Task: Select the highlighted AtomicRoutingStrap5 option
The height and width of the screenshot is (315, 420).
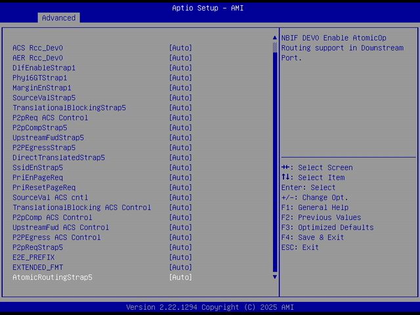Action: [x=52, y=278]
